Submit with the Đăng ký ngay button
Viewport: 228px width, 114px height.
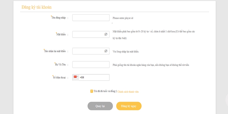tap(129, 106)
